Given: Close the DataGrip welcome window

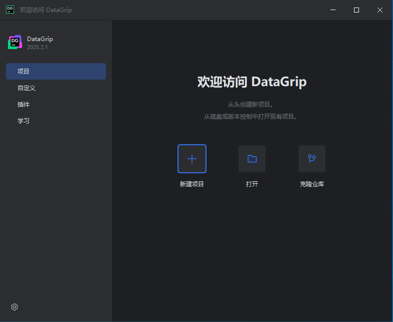Looking at the screenshot, I should 380,10.
